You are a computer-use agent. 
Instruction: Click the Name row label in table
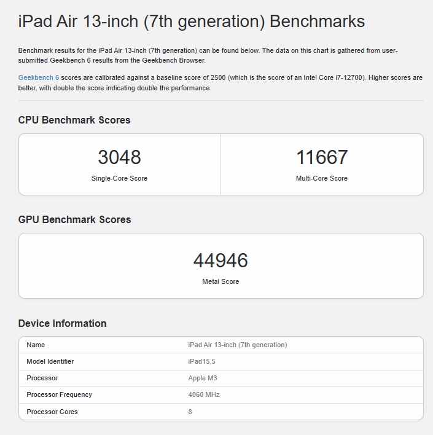(36, 345)
